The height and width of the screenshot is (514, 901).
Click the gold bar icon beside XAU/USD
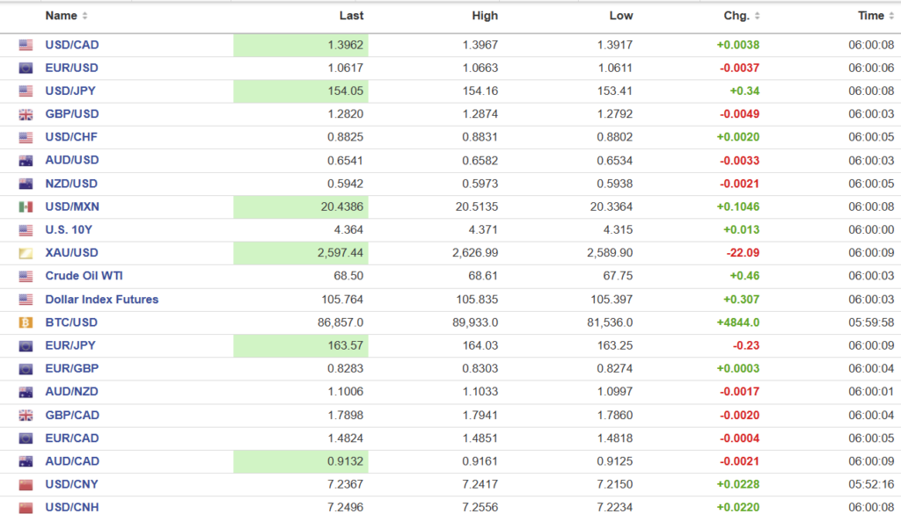click(x=26, y=253)
